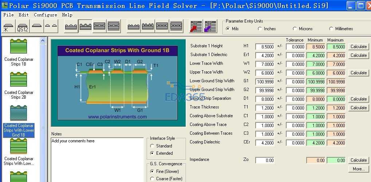Choose the embedded three-strip coplanar toolbar icon

(x=100, y=26)
